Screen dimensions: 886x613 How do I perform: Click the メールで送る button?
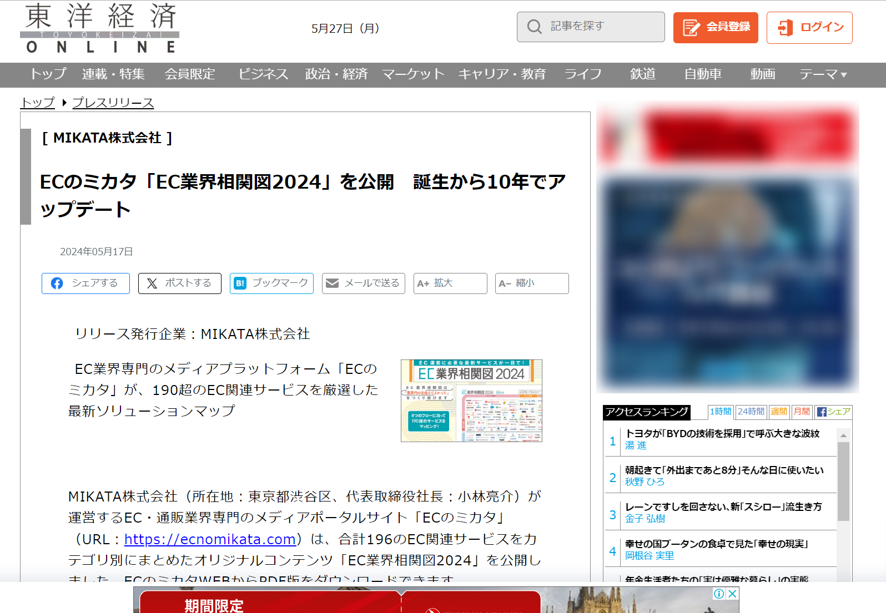tap(364, 283)
